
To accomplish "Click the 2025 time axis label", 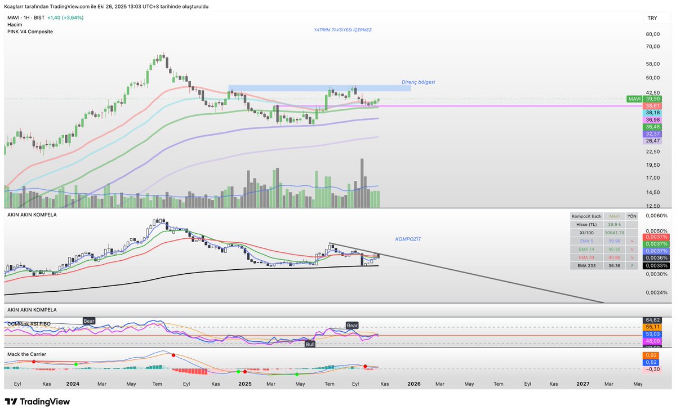I will click(x=244, y=384).
